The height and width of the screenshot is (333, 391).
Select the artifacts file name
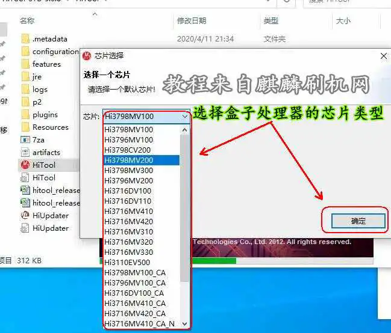pos(46,152)
